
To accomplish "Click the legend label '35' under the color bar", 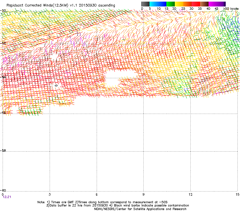I will click(200, 9).
